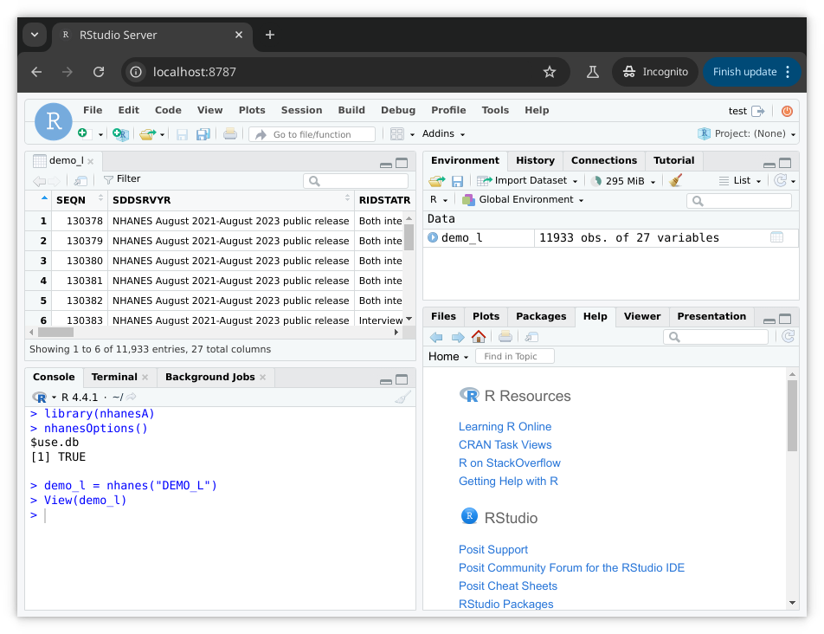Open Posit Support link
This screenshot has width=824, height=634.
[493, 550]
